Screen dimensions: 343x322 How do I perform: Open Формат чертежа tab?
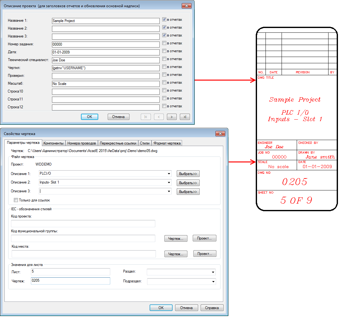(167, 143)
